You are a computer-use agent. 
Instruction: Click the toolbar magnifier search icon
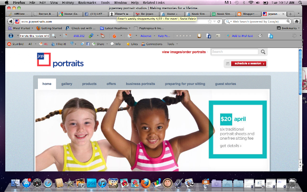pos(54,36)
